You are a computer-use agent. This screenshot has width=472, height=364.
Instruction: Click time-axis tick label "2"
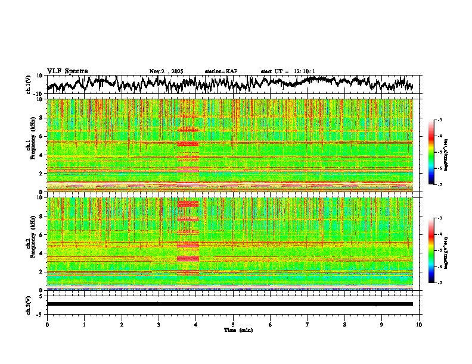(x=122, y=325)
